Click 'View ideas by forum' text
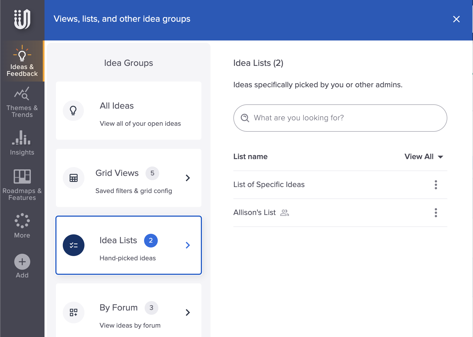The height and width of the screenshot is (337, 473). 130,326
